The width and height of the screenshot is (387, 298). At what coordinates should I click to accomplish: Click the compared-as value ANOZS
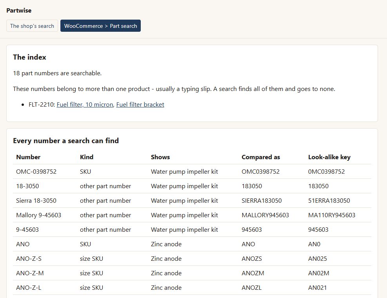coord(252,258)
